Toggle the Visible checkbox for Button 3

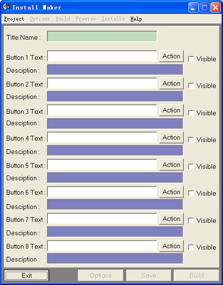click(191, 113)
